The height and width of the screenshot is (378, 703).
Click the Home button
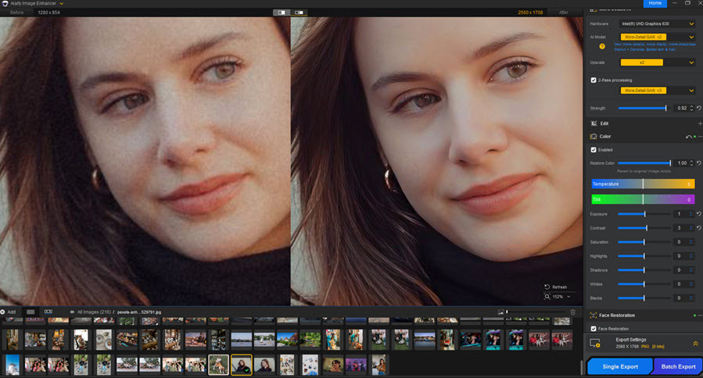point(655,3)
